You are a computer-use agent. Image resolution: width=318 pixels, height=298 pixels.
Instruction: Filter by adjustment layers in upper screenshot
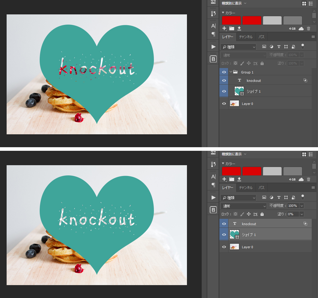coord(271,47)
